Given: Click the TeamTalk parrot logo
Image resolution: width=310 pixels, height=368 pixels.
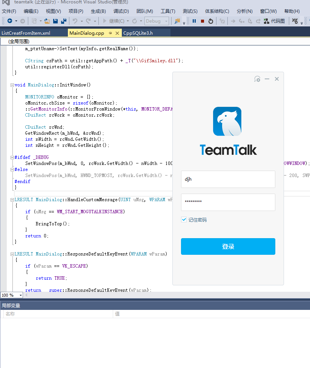Looking at the screenshot, I should tap(227, 121).
